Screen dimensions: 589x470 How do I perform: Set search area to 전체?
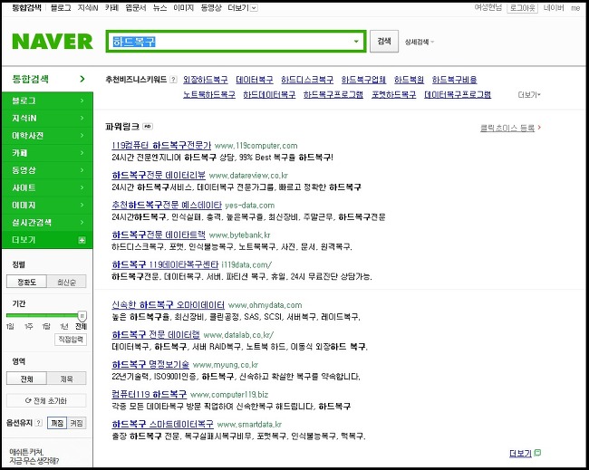tap(26, 379)
